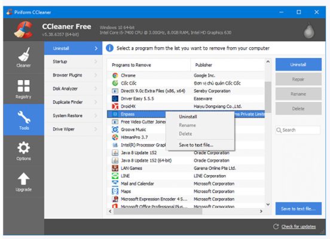Click the scroll up arrow

tap(268, 62)
